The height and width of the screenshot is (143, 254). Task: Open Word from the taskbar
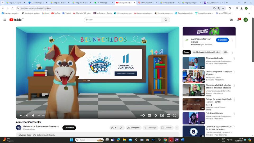183,140
